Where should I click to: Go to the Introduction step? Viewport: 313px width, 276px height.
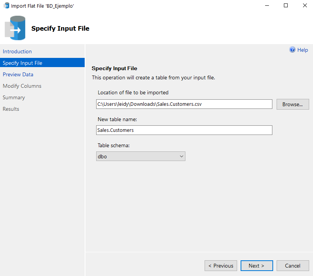tap(17, 51)
